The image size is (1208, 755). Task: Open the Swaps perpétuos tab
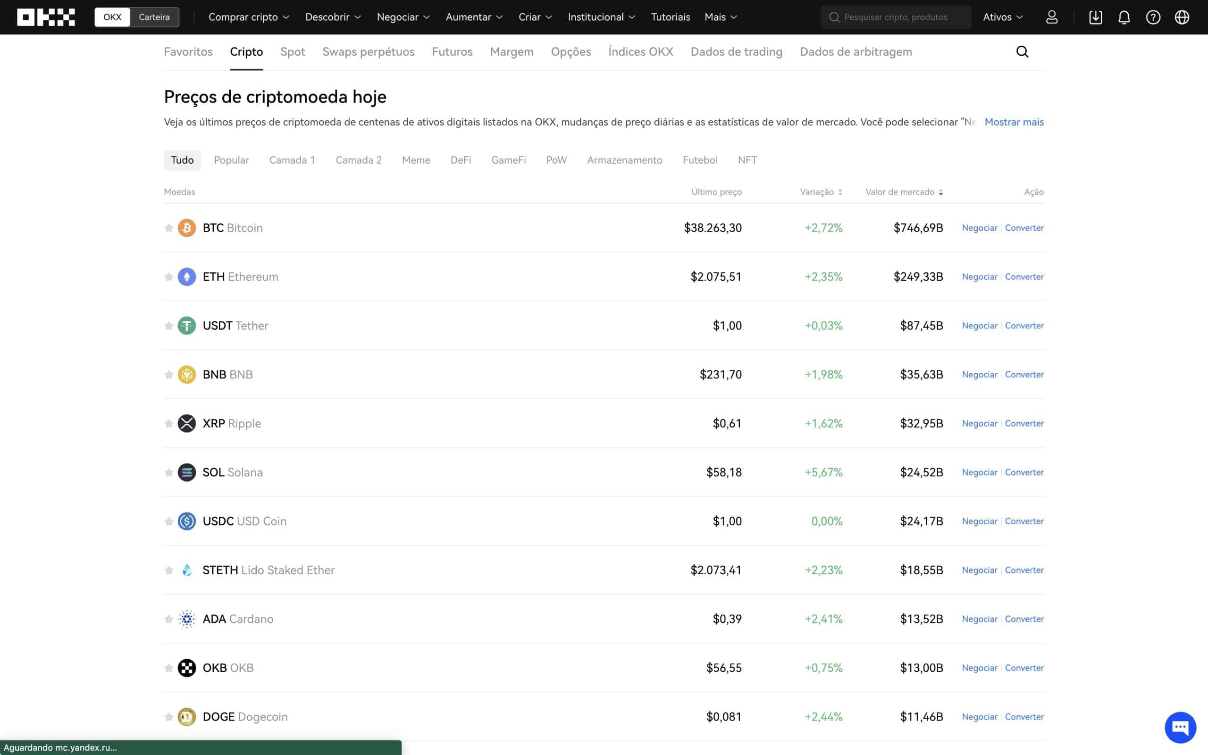369,52
